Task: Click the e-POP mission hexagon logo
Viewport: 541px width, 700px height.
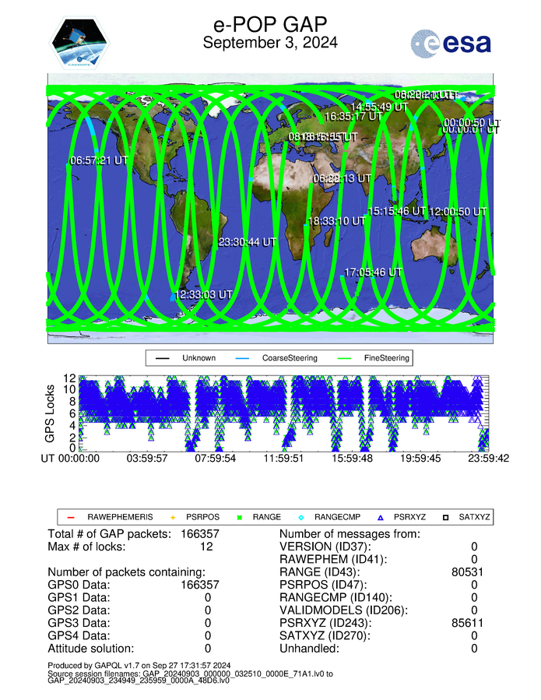Action: (x=80, y=43)
